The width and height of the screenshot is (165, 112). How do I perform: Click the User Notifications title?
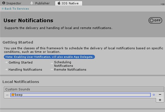(28, 20)
